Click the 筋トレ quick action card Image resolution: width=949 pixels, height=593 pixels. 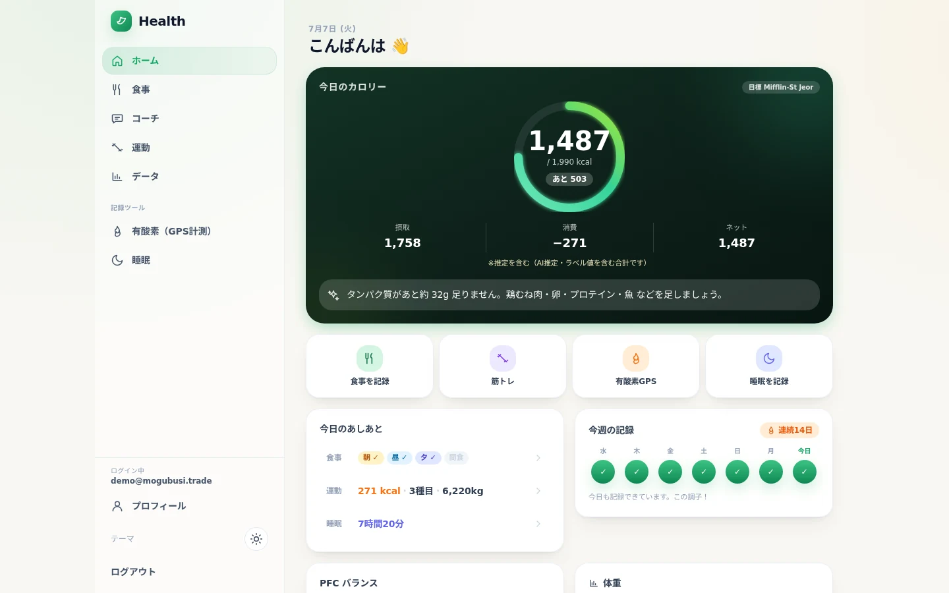[503, 366]
